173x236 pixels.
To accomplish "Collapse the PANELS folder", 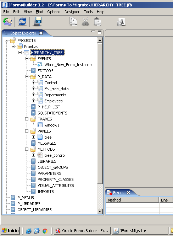I will coord(27,131).
